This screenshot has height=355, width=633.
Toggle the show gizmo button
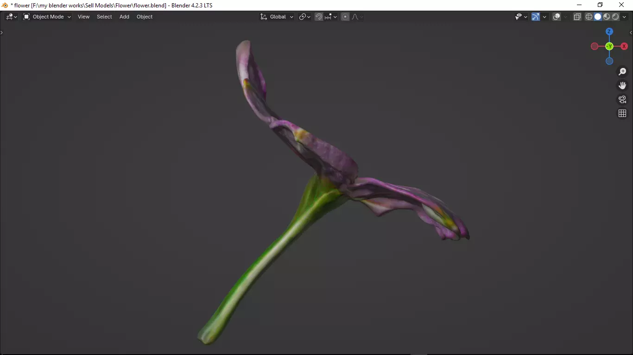click(x=536, y=17)
